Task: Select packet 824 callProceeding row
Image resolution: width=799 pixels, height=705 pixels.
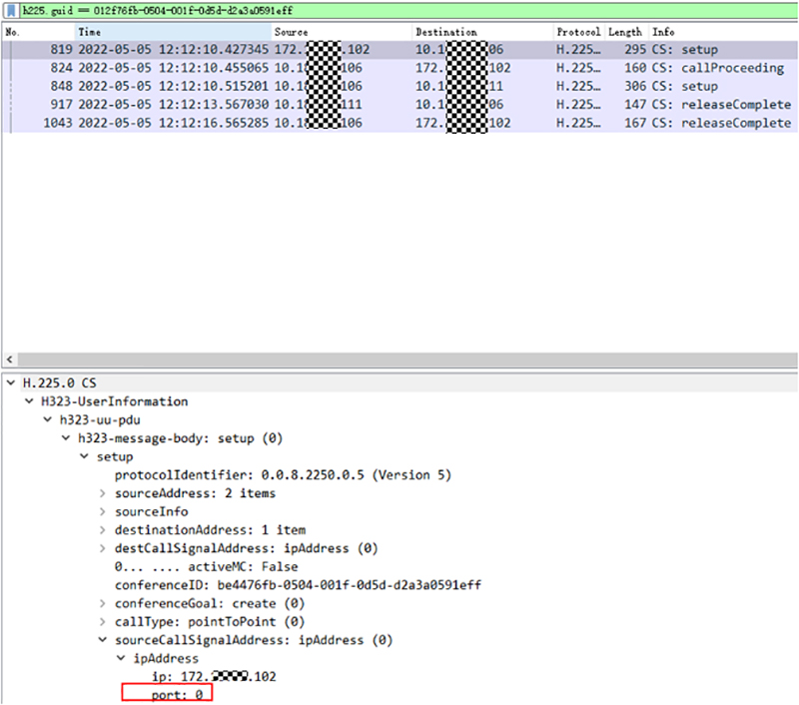Action: (x=399, y=68)
